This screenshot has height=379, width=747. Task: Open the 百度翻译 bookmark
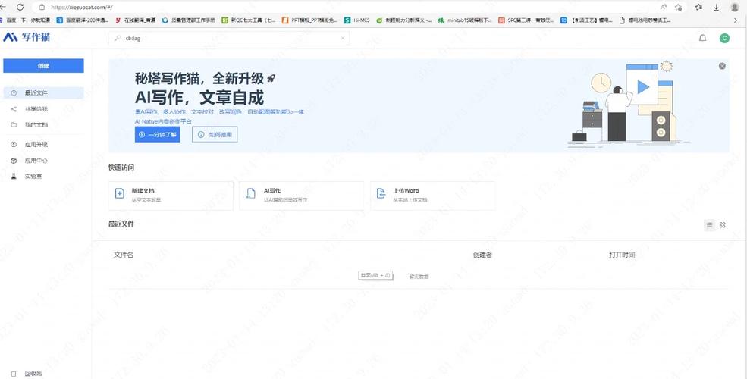(x=83, y=20)
